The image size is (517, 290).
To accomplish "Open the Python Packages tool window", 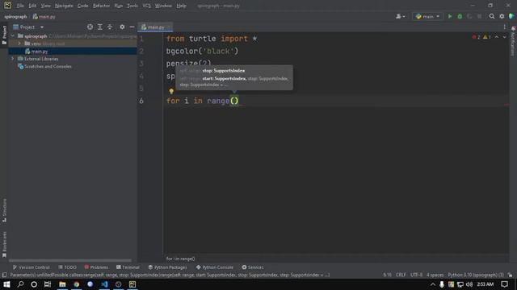I will 167,267.
